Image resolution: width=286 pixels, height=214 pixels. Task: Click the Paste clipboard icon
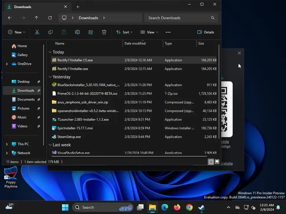[64, 32]
